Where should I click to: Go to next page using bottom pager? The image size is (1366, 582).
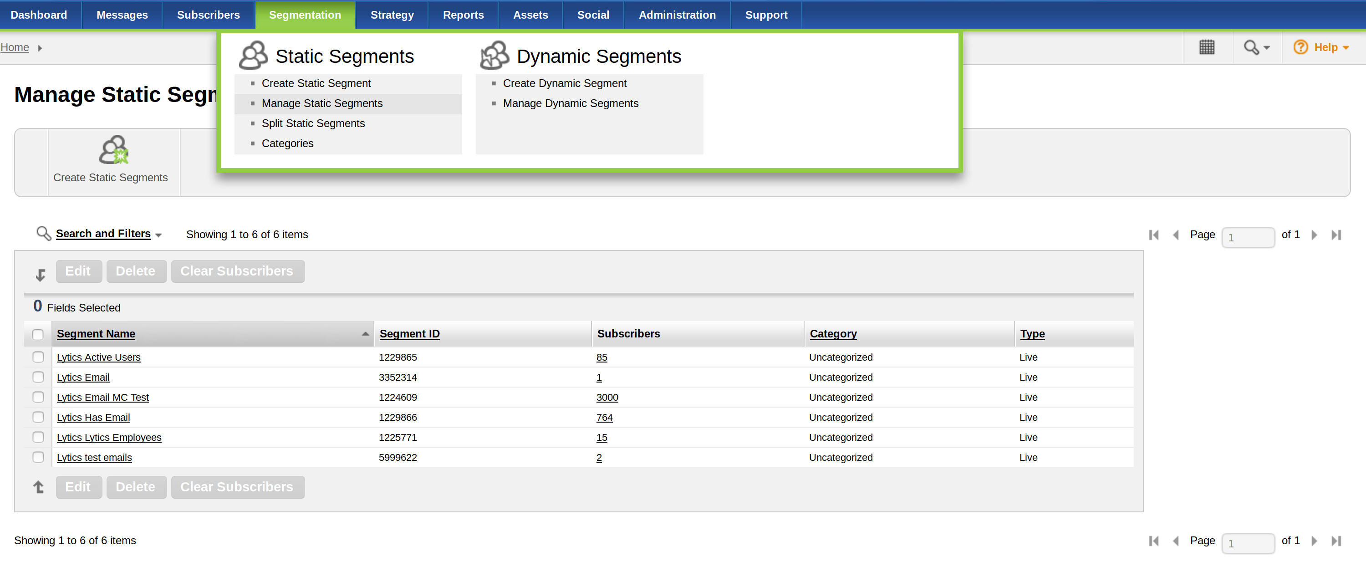click(1314, 541)
